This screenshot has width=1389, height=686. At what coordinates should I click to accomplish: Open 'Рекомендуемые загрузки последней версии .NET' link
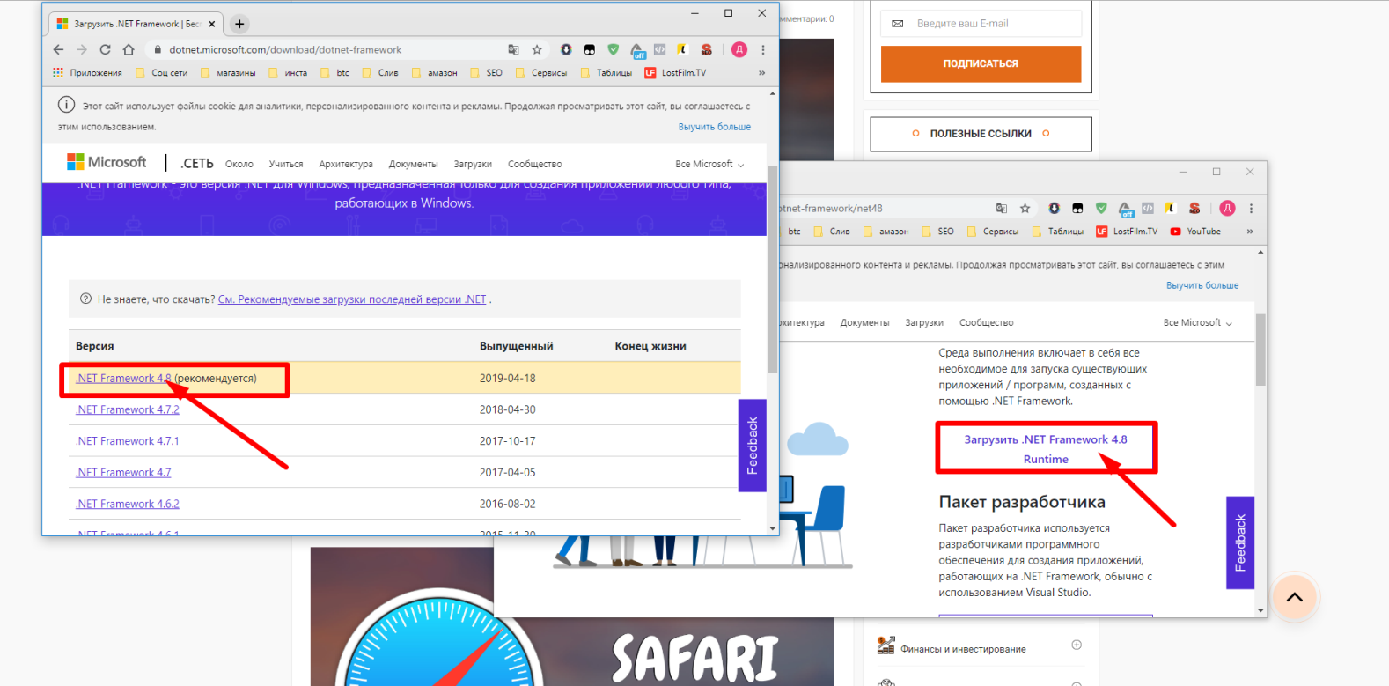pos(352,299)
